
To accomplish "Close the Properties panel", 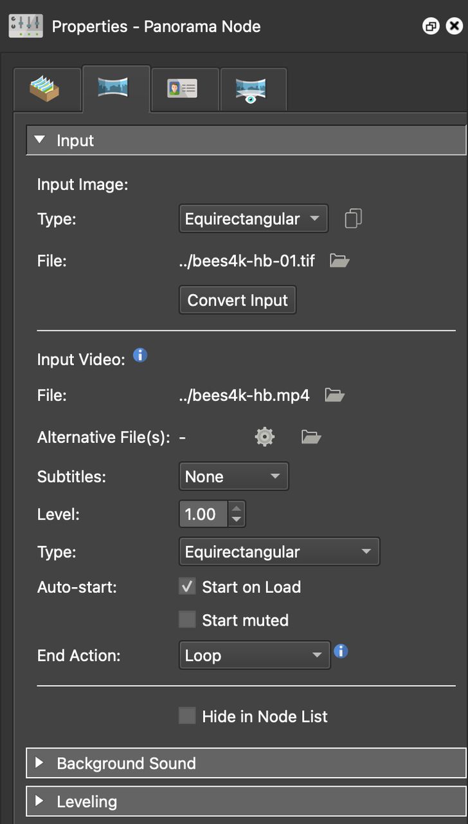I will [454, 26].
